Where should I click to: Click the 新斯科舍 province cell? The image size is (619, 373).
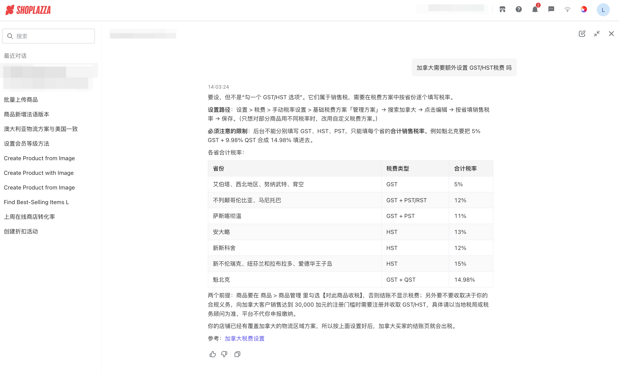click(295, 248)
